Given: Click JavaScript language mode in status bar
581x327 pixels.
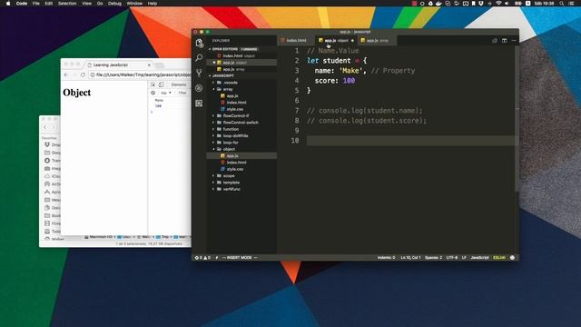Looking at the screenshot, I should point(479,257).
